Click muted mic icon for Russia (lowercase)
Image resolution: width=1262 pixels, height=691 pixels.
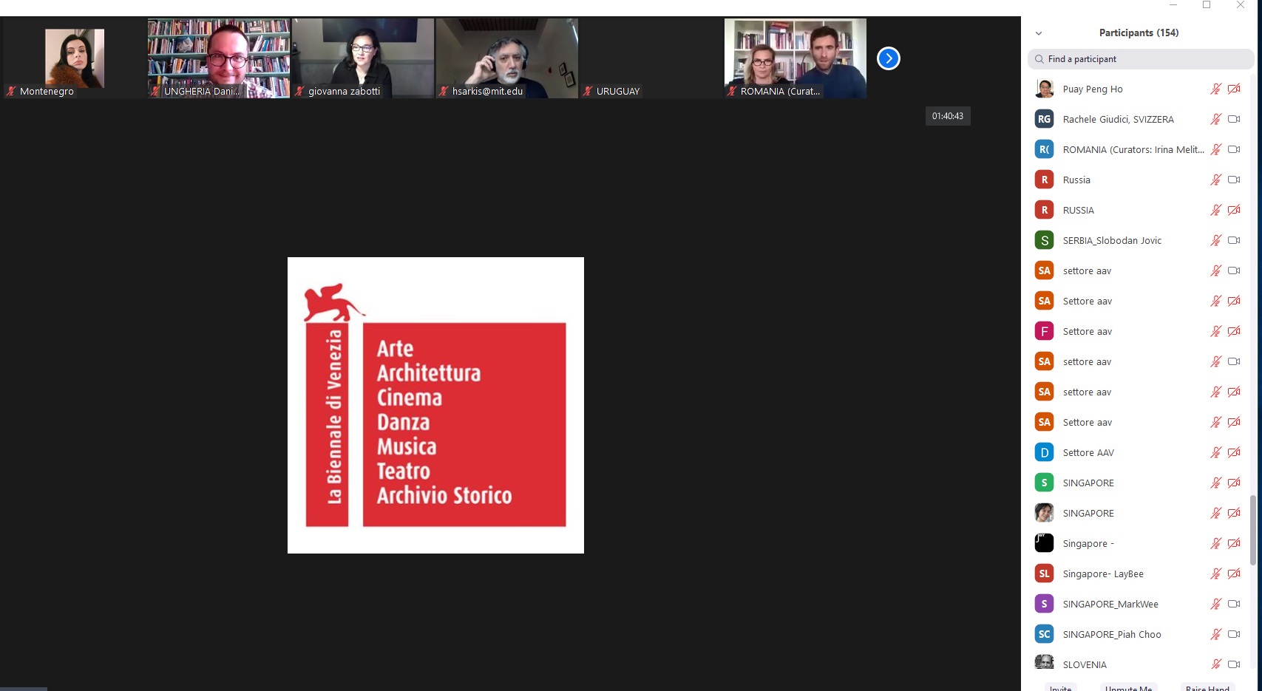tap(1215, 180)
